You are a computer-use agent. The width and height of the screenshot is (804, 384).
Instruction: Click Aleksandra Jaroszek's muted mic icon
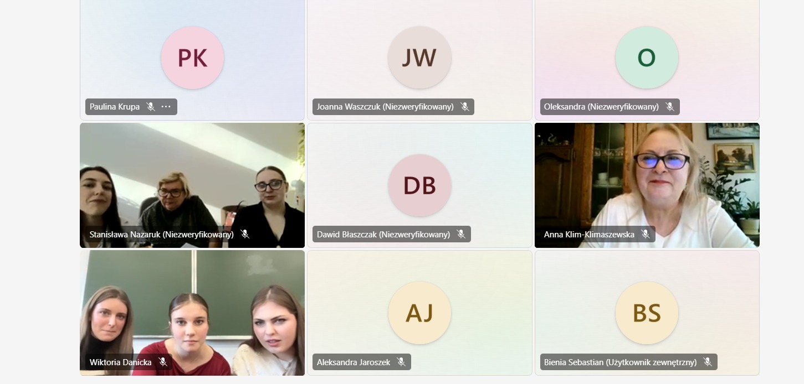(402, 362)
